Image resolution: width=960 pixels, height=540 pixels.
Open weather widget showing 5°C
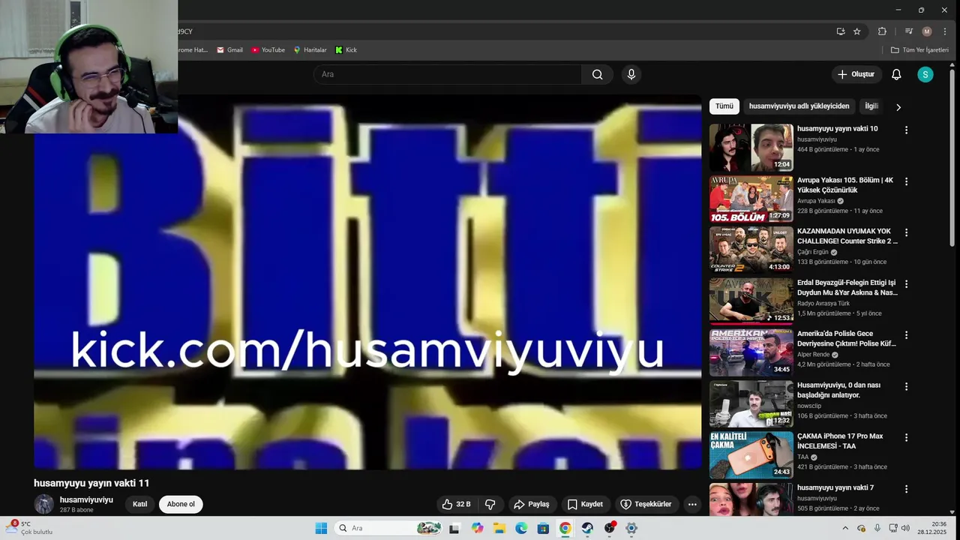30,528
